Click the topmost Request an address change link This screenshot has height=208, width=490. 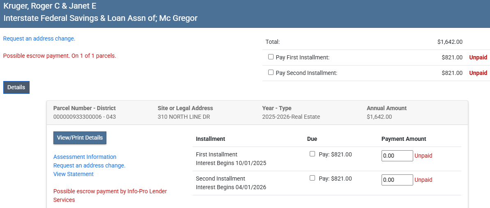39,38
